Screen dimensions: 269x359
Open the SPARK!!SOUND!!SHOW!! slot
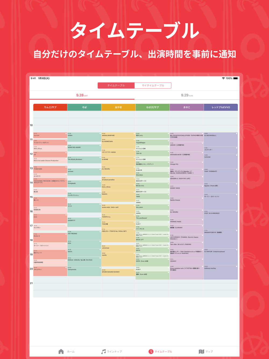[118, 272]
